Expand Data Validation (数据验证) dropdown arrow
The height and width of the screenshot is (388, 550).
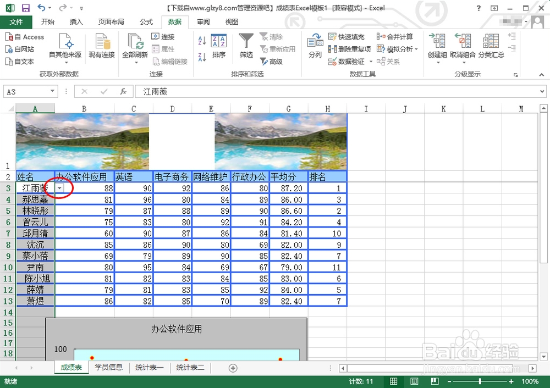pos(371,62)
